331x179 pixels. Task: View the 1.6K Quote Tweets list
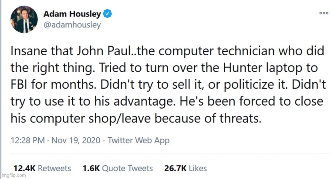117,168
